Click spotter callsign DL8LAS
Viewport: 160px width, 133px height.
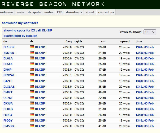pos(9,87)
